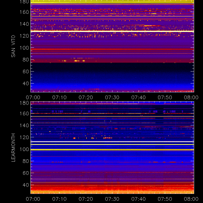Click San Vito plot's 60 frequency label
203x203 pixels.
coord(26,72)
